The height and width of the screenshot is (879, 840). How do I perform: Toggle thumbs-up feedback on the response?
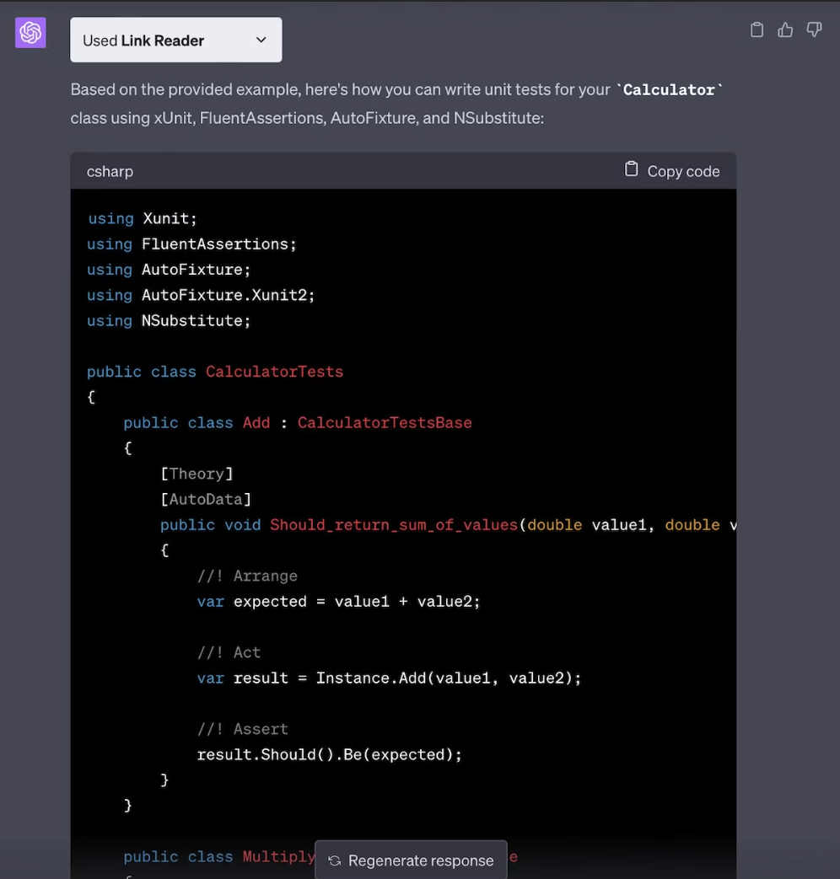coord(785,29)
